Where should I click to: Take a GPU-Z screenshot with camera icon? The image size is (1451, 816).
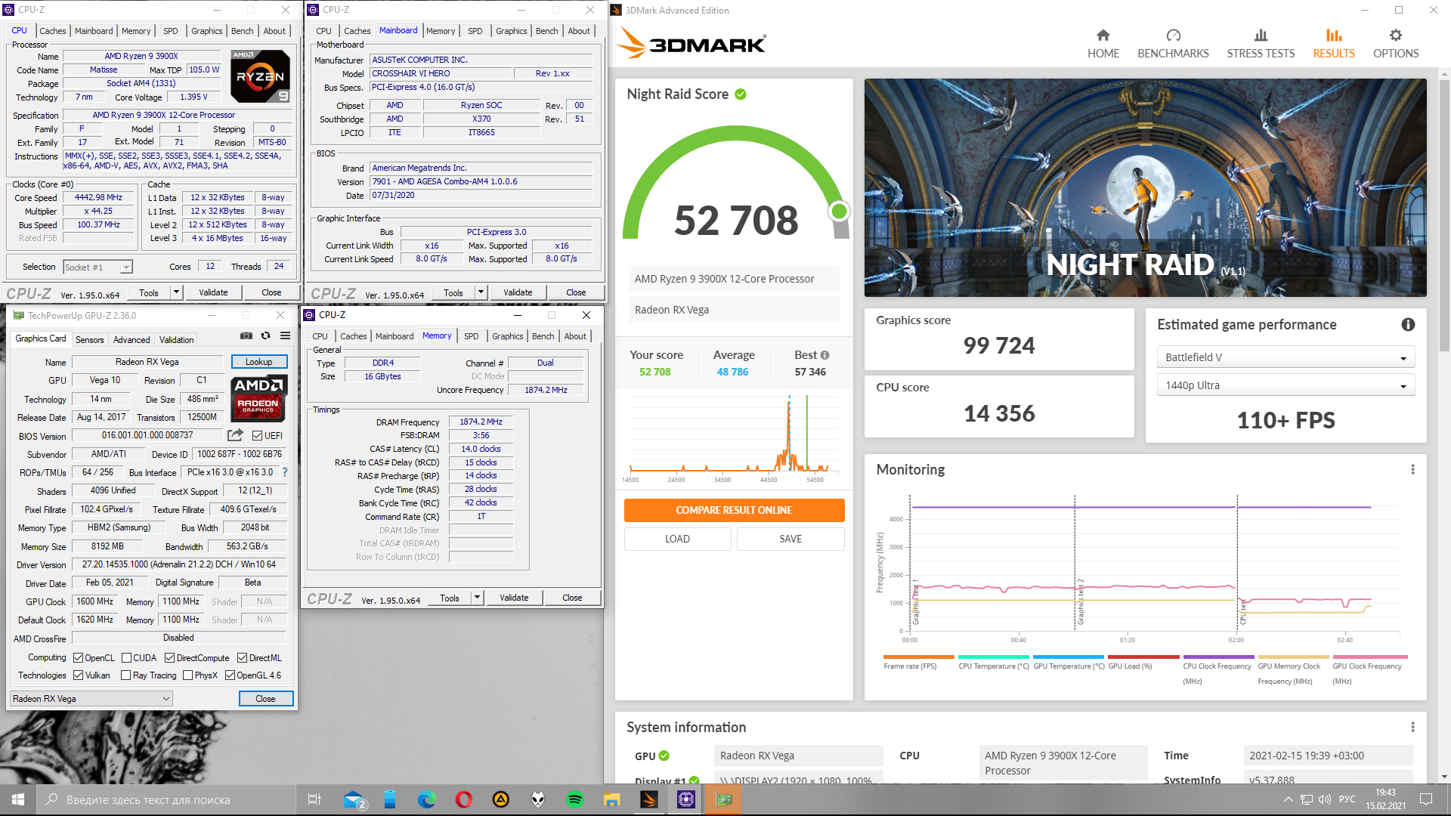click(246, 335)
